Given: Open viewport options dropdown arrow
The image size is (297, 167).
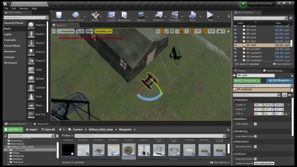Looking at the screenshot, I should [x=54, y=31].
